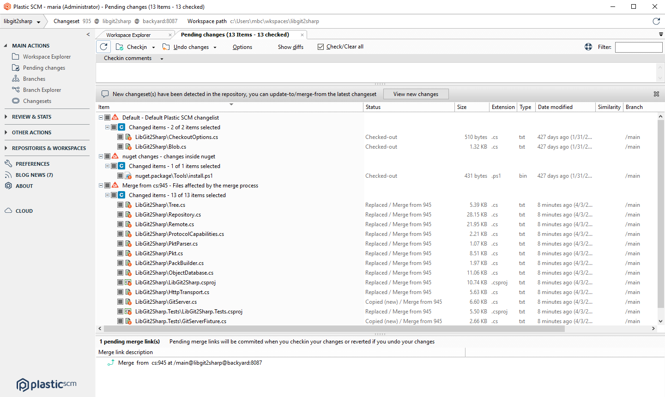Image resolution: width=665 pixels, height=397 pixels.
Task: Toggle checkbox for LibGit2Sharp\Blob.cs
Action: [x=120, y=147]
